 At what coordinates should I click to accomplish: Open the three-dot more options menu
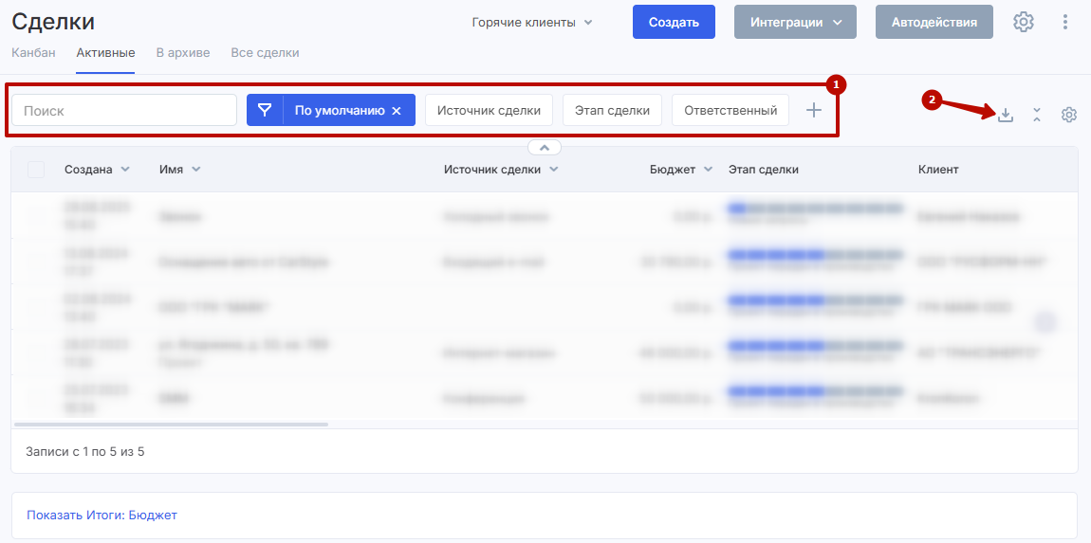1065,22
